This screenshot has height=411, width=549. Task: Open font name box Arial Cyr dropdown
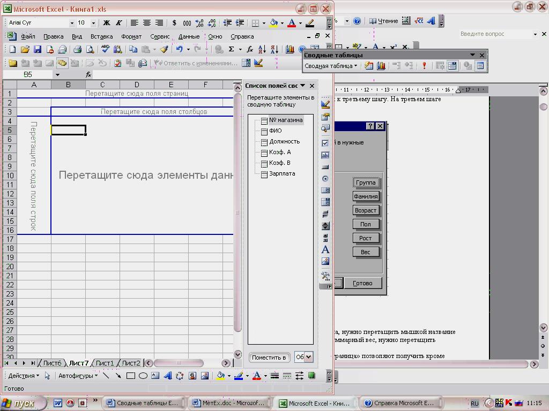pyautogui.click(x=72, y=23)
